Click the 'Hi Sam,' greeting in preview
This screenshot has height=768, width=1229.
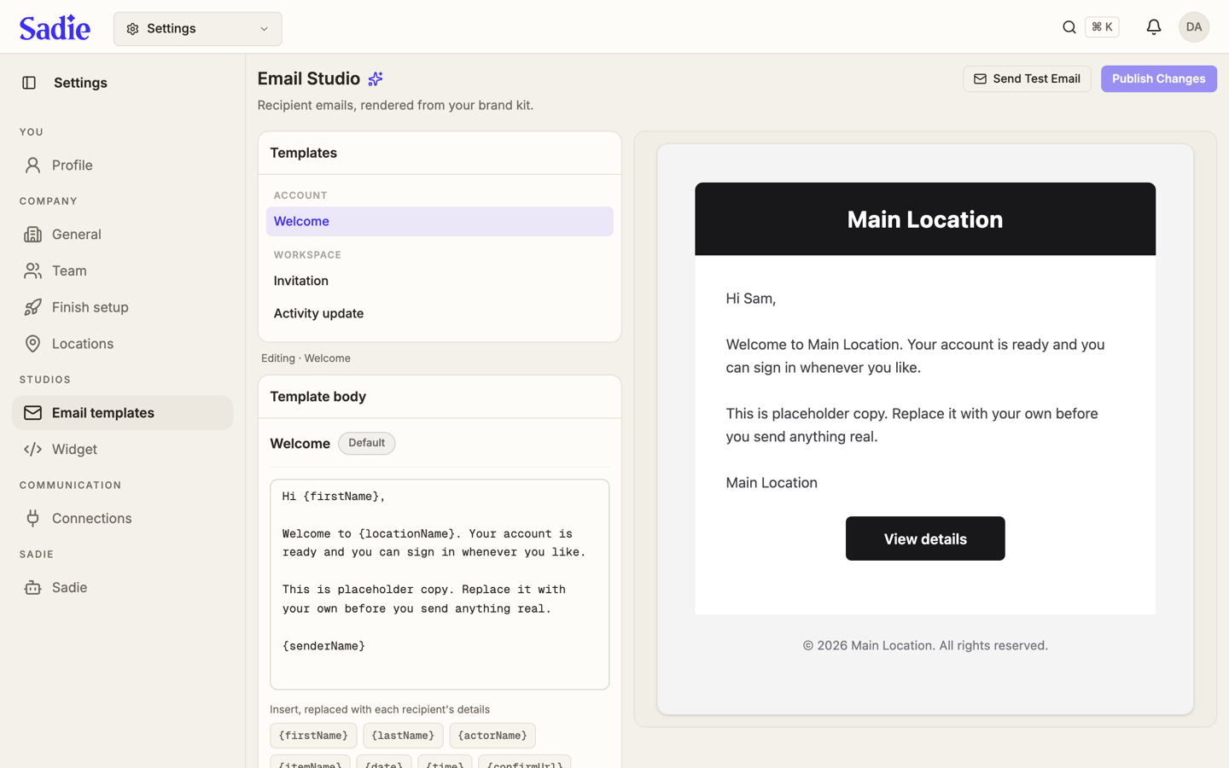750,299
